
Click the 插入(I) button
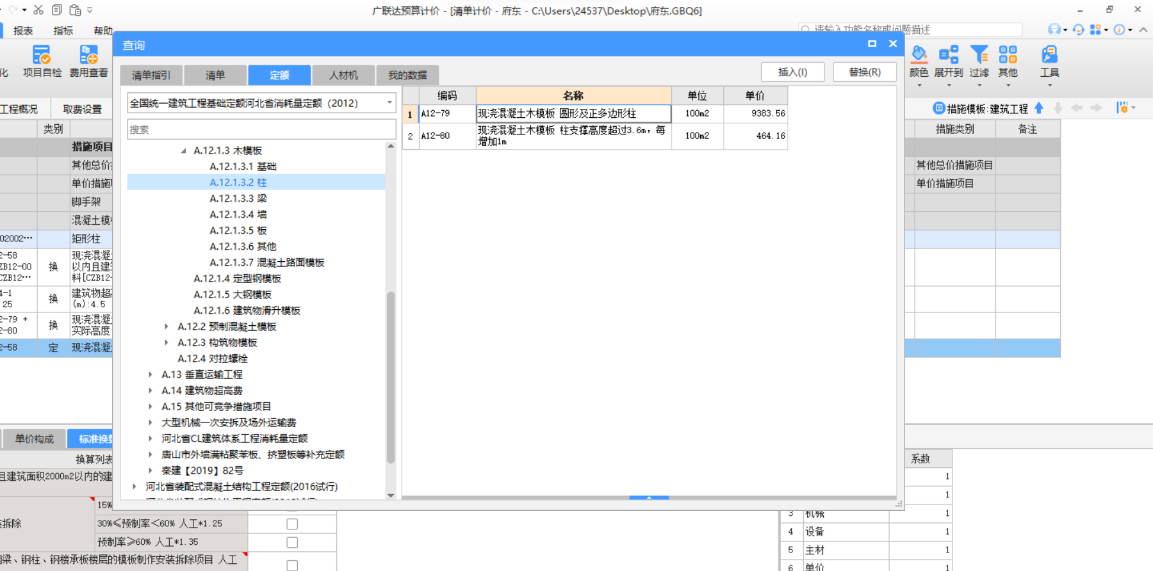click(792, 72)
